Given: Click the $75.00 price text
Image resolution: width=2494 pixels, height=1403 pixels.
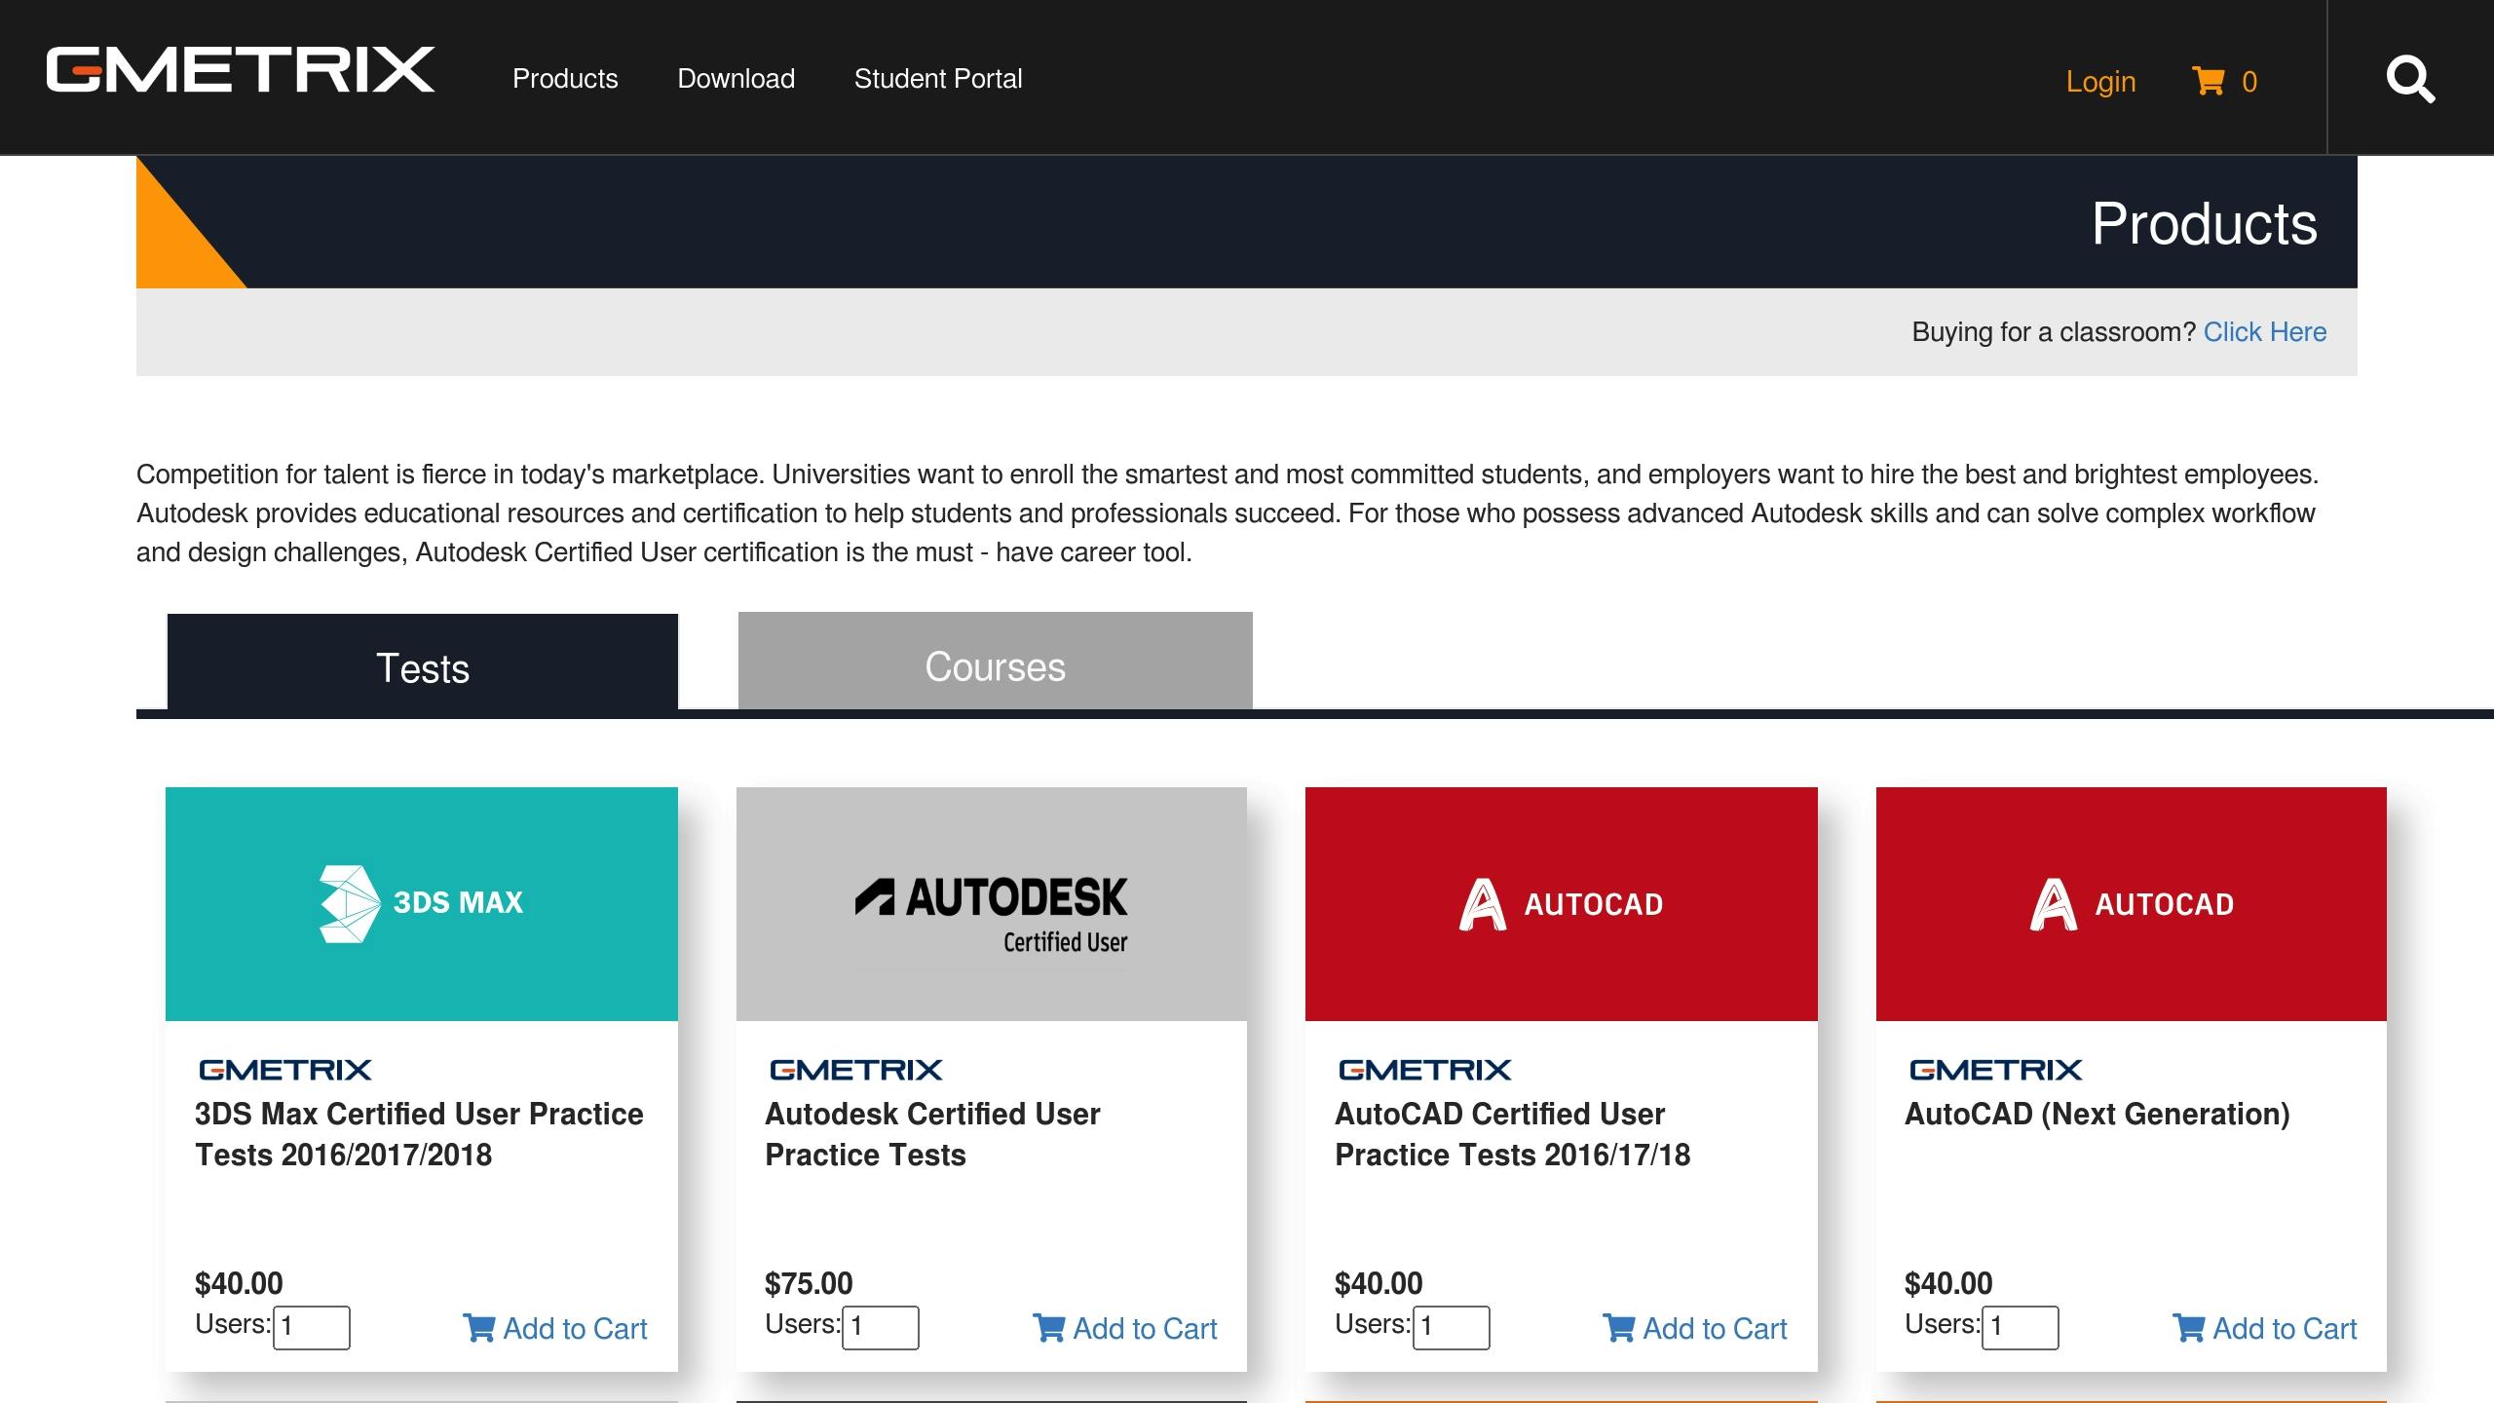Looking at the screenshot, I should coord(809,1283).
